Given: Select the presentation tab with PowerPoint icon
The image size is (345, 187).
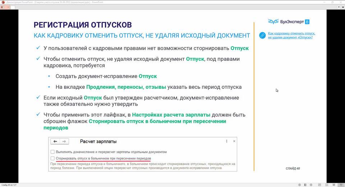Looking at the screenshot, I should click(x=3, y=7).
